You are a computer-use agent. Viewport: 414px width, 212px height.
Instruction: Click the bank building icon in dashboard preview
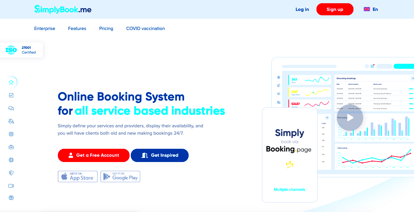click(x=279, y=77)
